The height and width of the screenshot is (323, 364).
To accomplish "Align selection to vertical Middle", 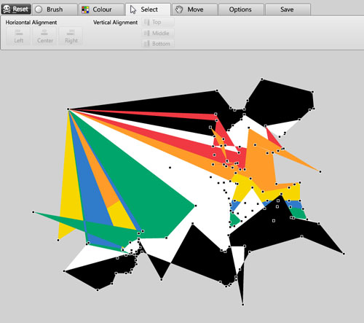I will tap(158, 33).
